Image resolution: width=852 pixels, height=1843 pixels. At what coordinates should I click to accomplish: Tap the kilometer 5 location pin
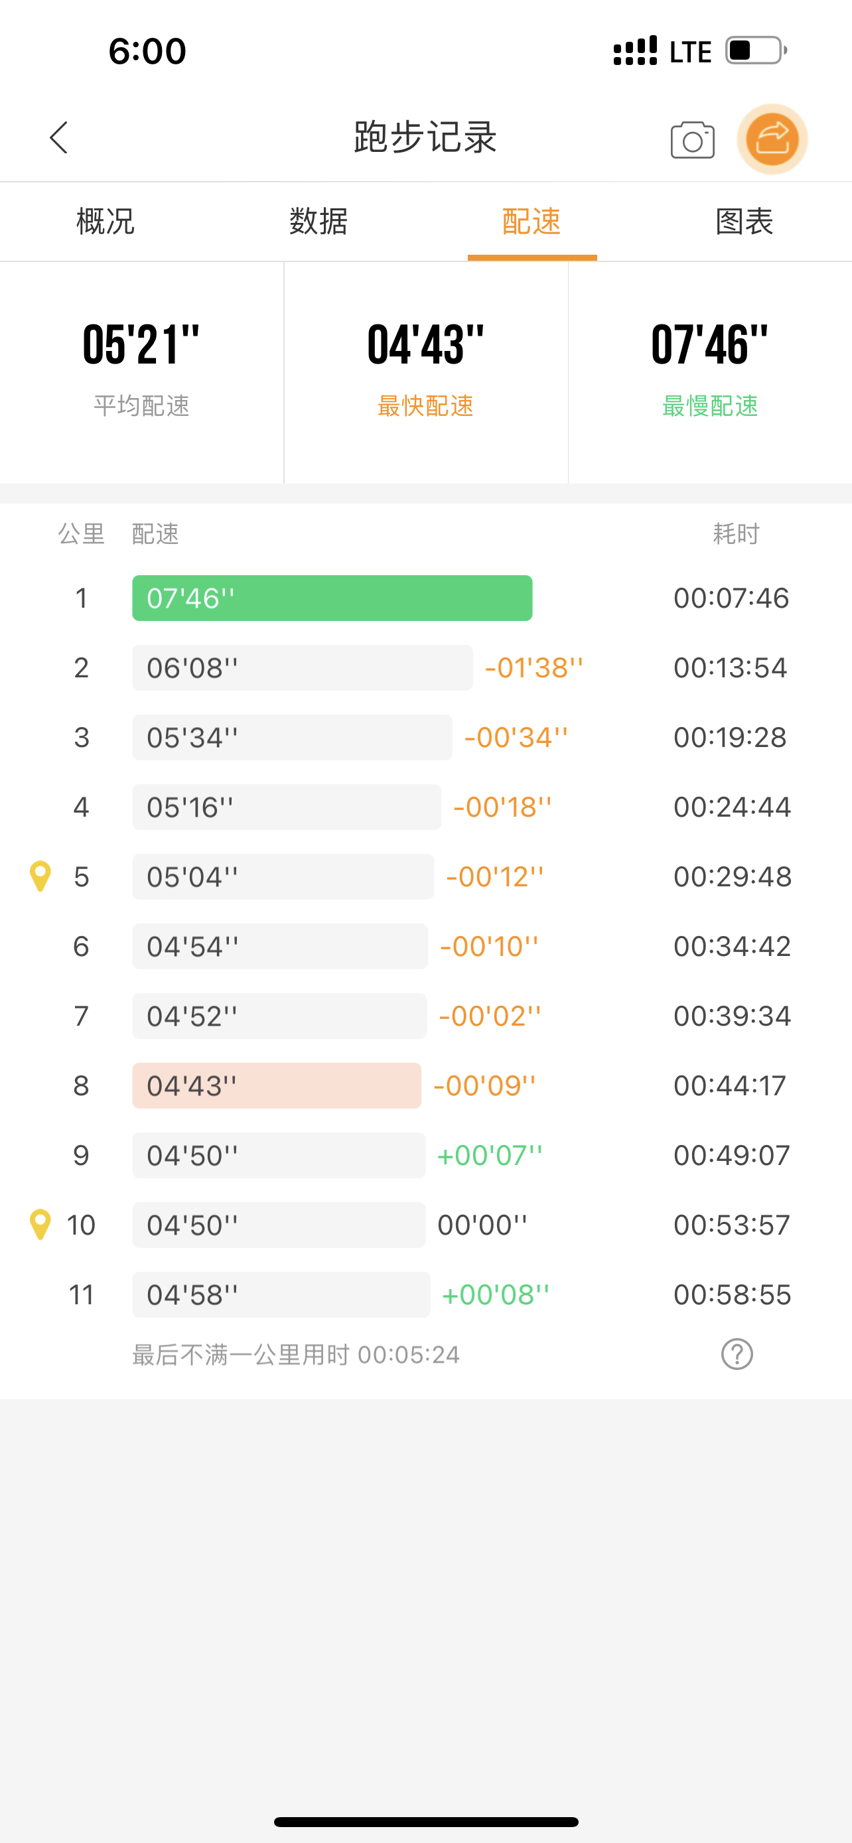coord(40,876)
